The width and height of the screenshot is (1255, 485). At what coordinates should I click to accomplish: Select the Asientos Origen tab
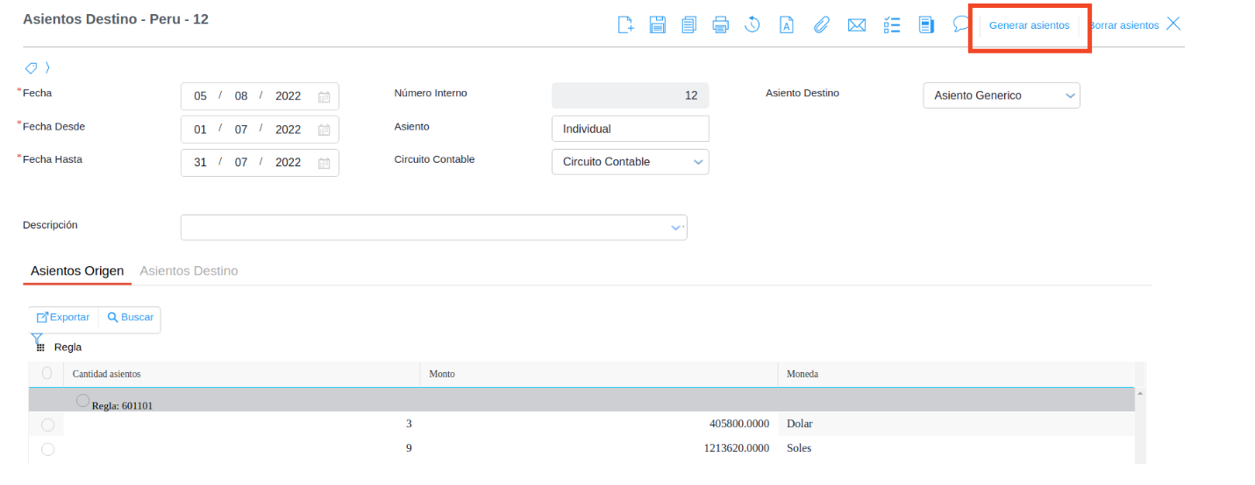[x=77, y=271]
